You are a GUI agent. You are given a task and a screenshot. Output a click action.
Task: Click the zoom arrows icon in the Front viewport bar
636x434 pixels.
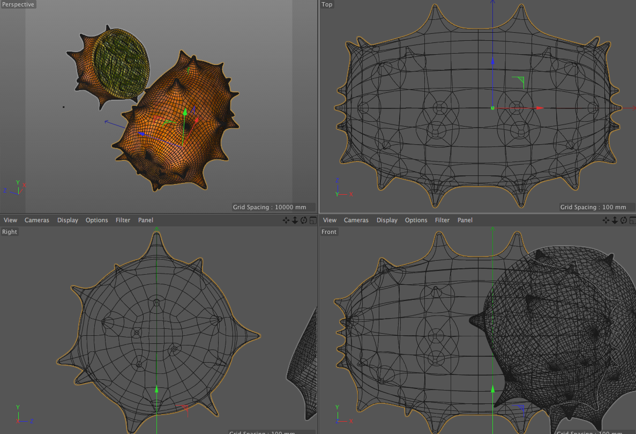click(x=615, y=220)
